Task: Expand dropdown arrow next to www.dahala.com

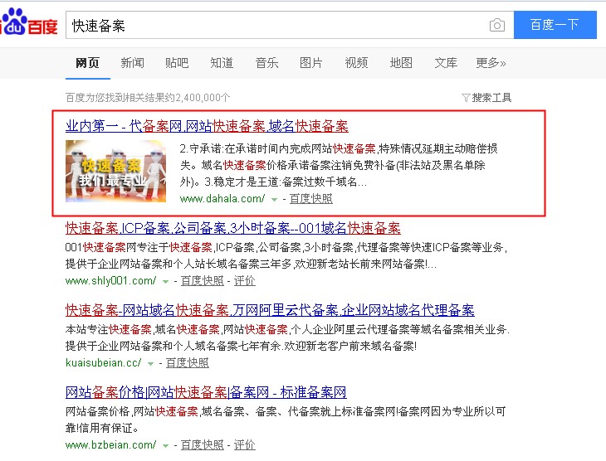Action: click(274, 200)
